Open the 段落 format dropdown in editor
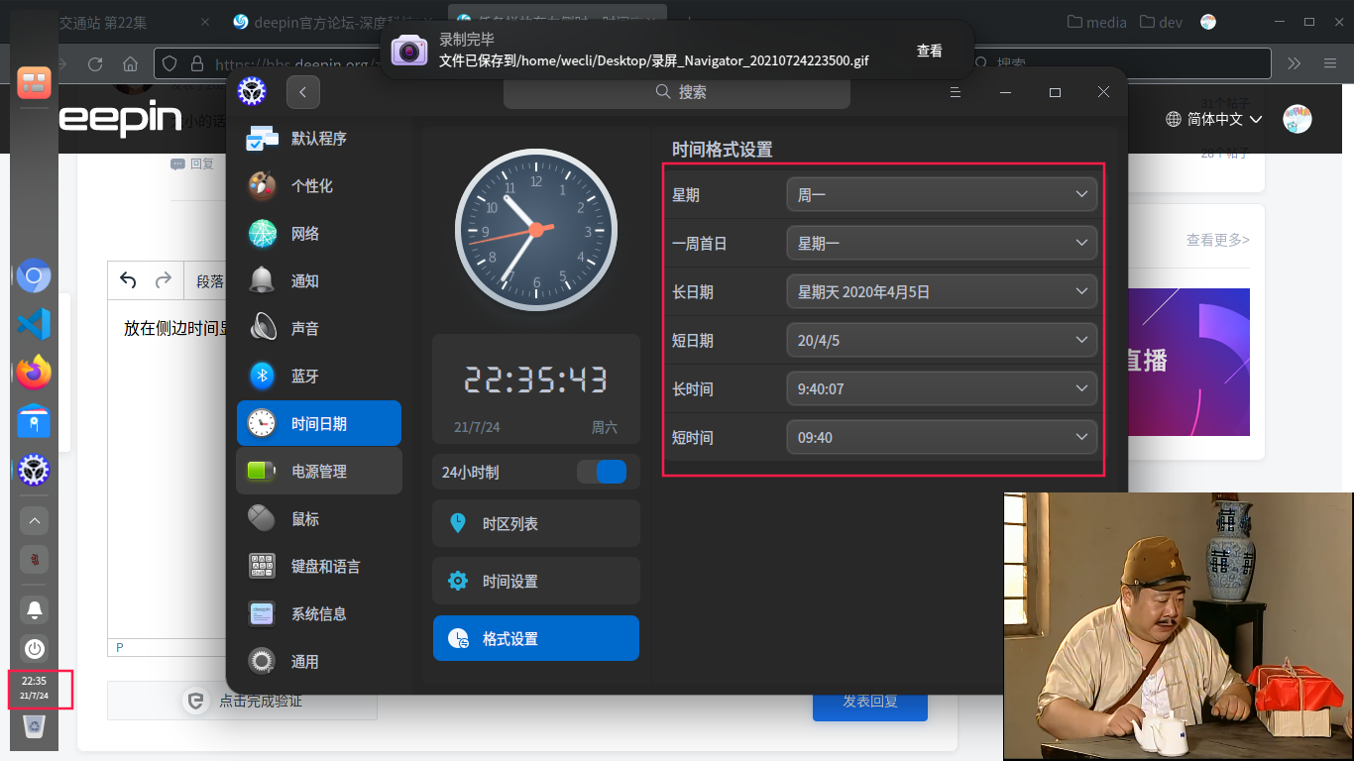This screenshot has height=761, width=1354. (209, 281)
